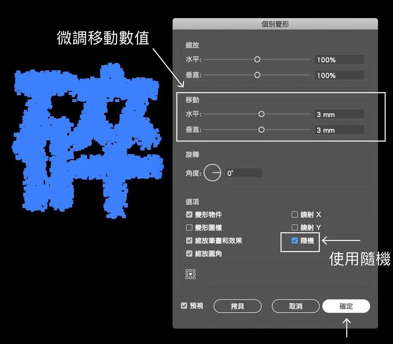This screenshot has height=344, width=393.
Task: Click the horizontal move slider handle
Action: tap(261, 114)
